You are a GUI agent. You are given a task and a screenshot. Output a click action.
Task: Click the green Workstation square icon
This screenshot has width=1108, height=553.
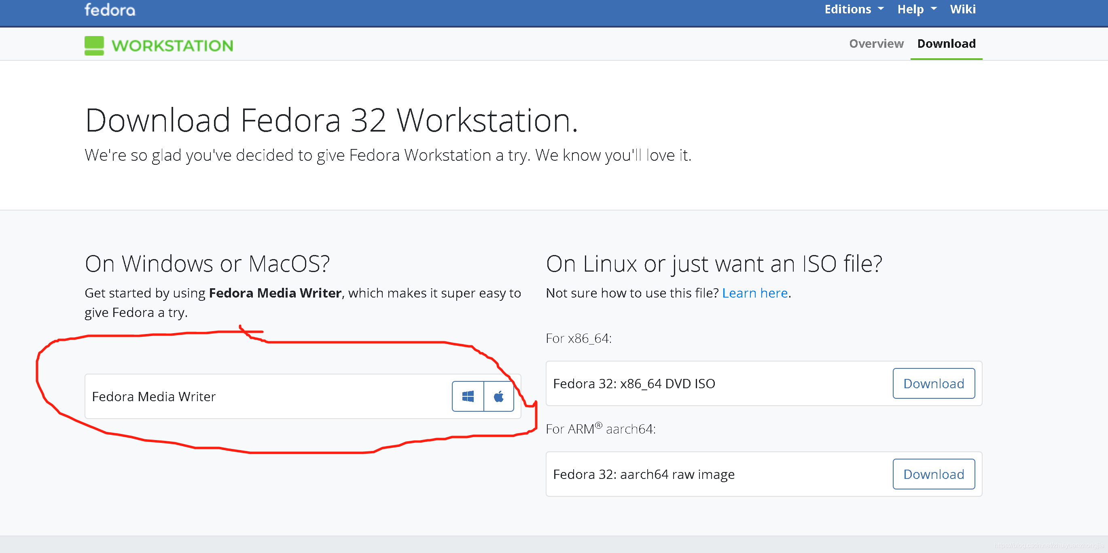click(x=94, y=45)
